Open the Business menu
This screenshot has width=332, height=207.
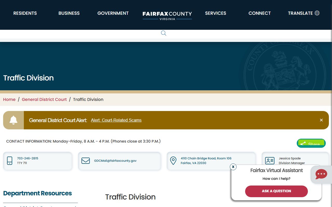[69, 13]
